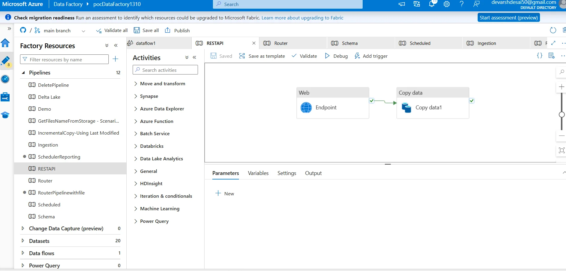The height and width of the screenshot is (271, 566).
Task: Click the canvas zoom slider handle
Action: click(x=562, y=115)
